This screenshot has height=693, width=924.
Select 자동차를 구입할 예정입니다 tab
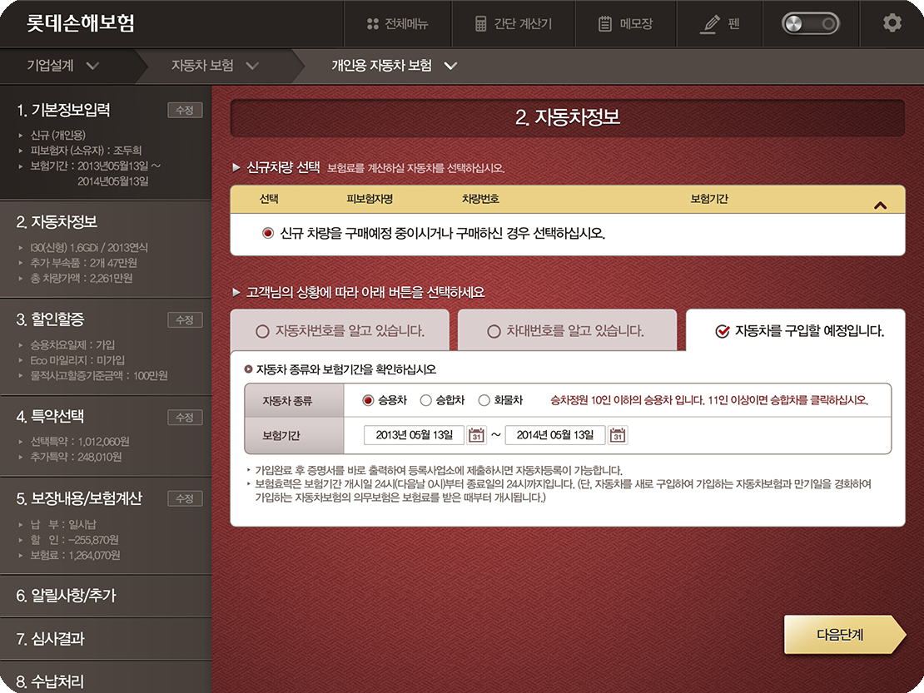click(x=796, y=330)
